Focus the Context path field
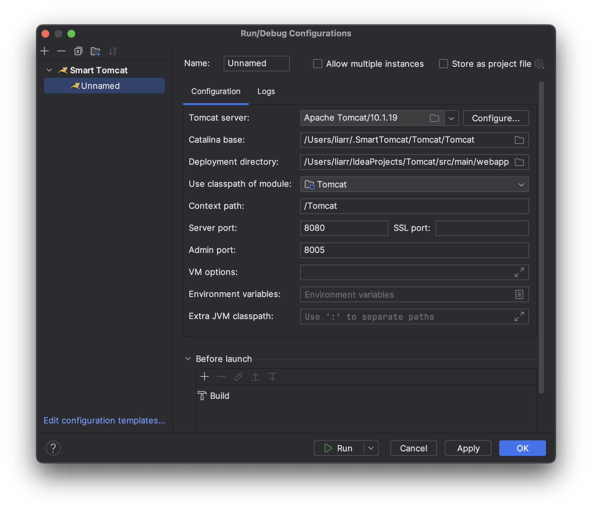The height and width of the screenshot is (511, 592). 414,206
